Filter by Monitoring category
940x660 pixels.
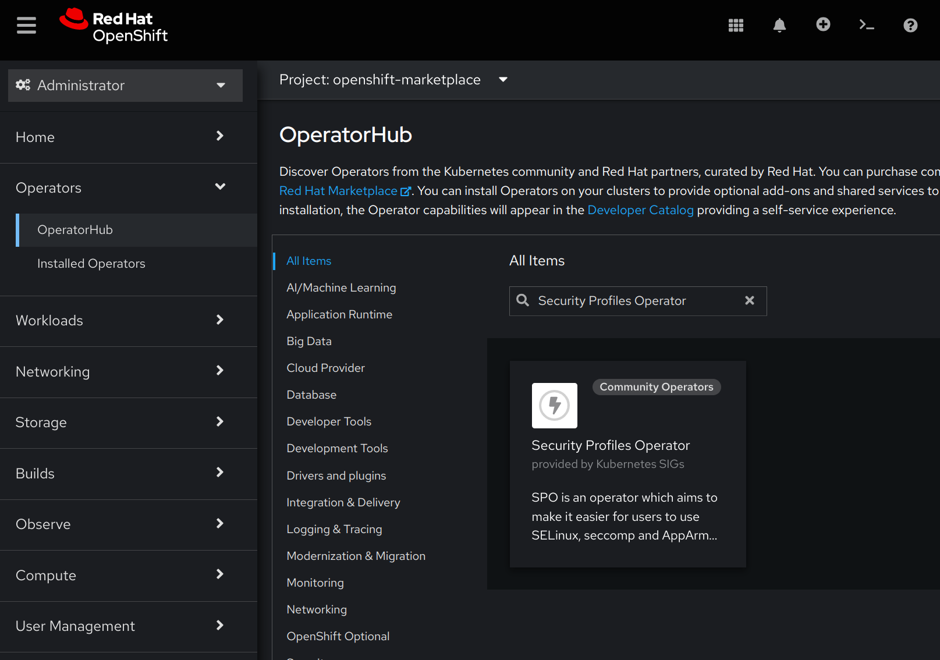[x=315, y=583]
